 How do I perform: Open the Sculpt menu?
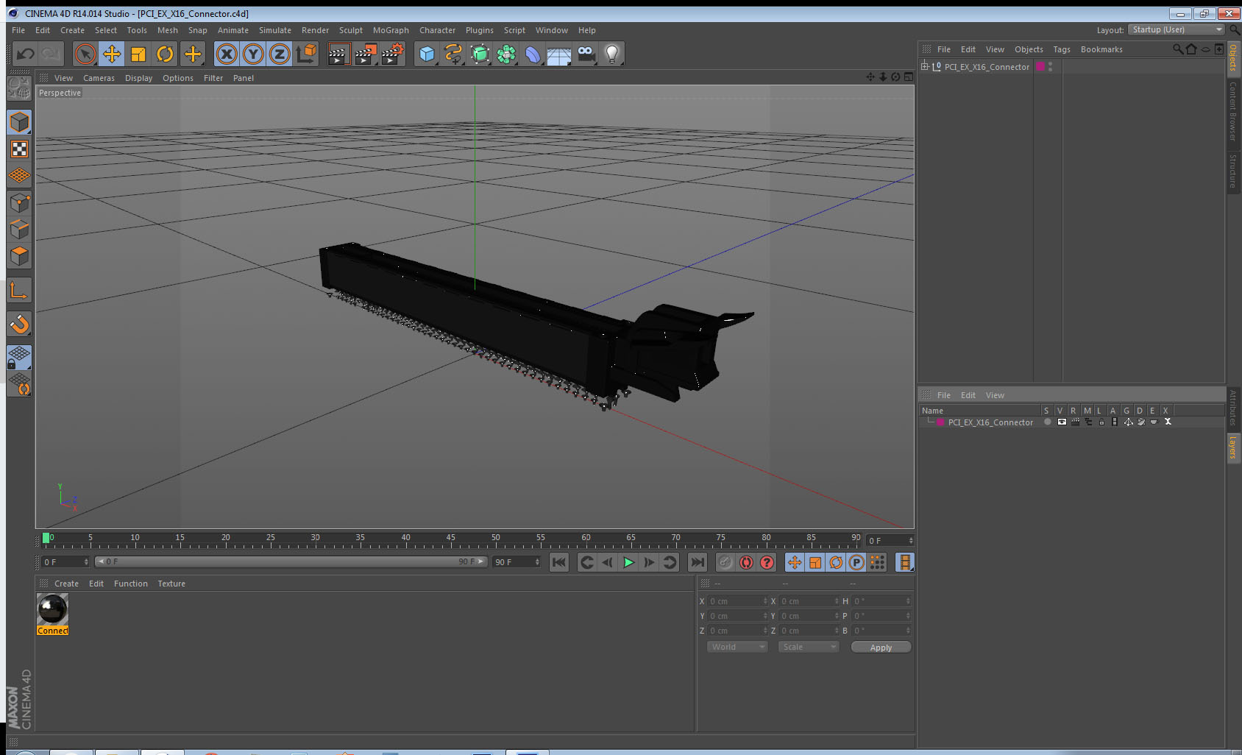tap(351, 30)
